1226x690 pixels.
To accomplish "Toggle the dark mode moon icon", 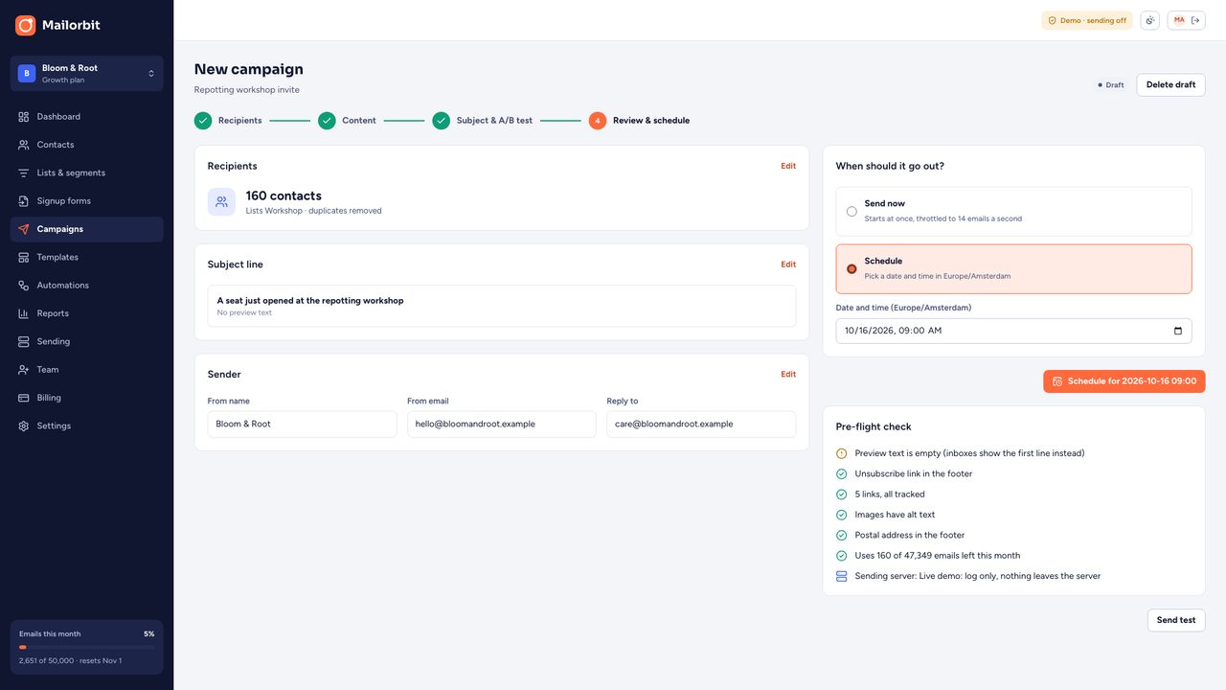I will pyautogui.click(x=1149, y=20).
